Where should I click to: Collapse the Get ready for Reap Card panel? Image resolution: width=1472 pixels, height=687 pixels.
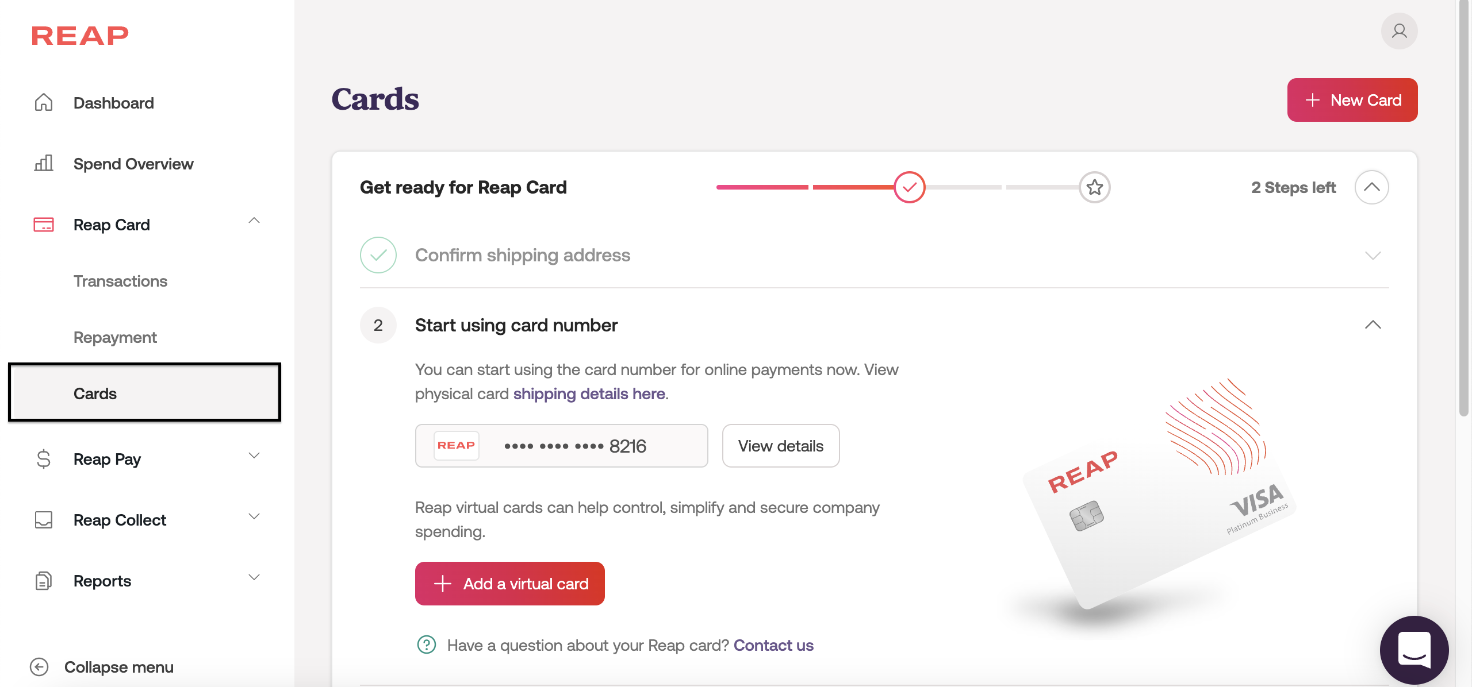point(1371,187)
